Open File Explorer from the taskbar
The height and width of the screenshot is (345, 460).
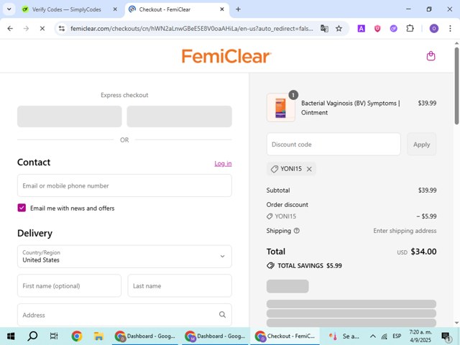point(98,336)
